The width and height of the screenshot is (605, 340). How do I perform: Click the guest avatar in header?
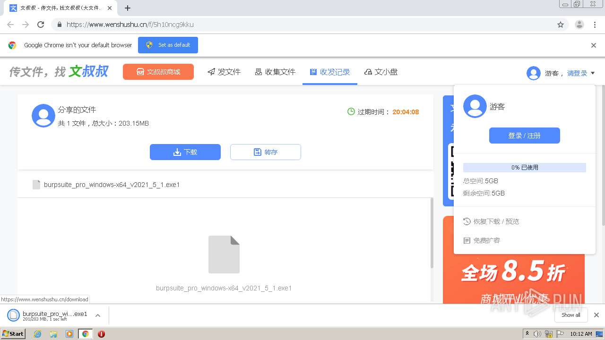pyautogui.click(x=534, y=73)
